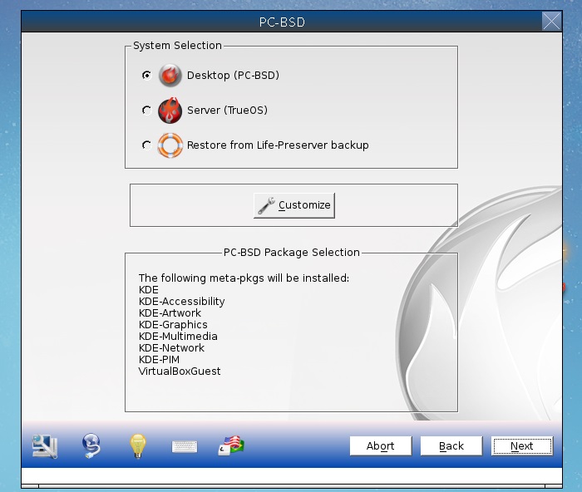Viewport: 582px width, 492px height.
Task: Select the Desktop (PC-BSD) radio button
Action: pos(146,76)
